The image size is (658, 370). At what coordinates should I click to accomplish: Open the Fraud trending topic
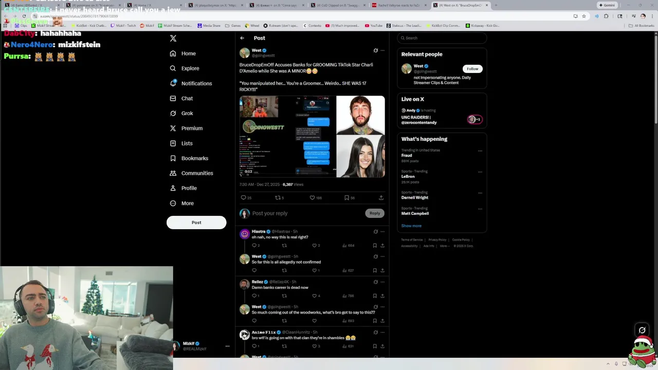tap(407, 155)
